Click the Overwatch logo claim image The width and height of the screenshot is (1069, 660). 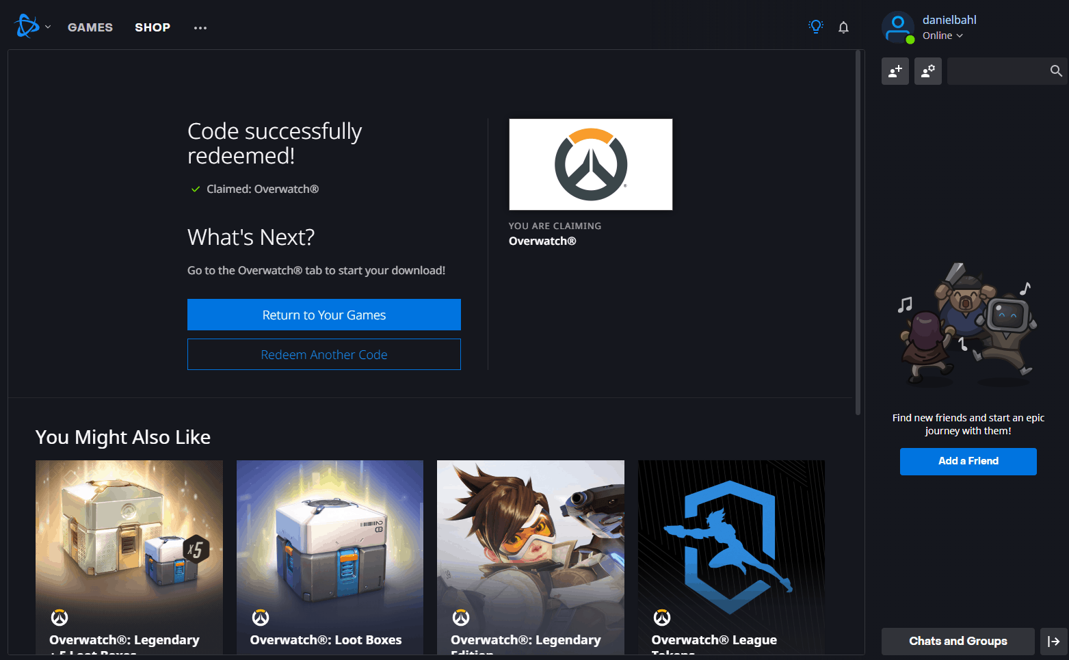point(591,164)
